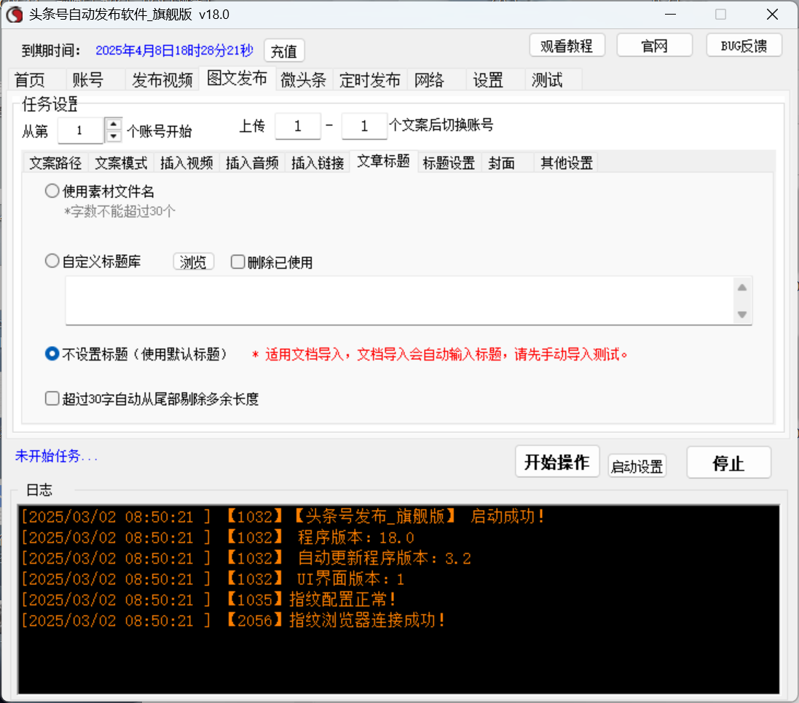Increase starting account number with up arrow

click(114, 125)
